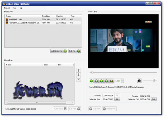
Task: Click the Make Movie button
Action: click(60, 109)
